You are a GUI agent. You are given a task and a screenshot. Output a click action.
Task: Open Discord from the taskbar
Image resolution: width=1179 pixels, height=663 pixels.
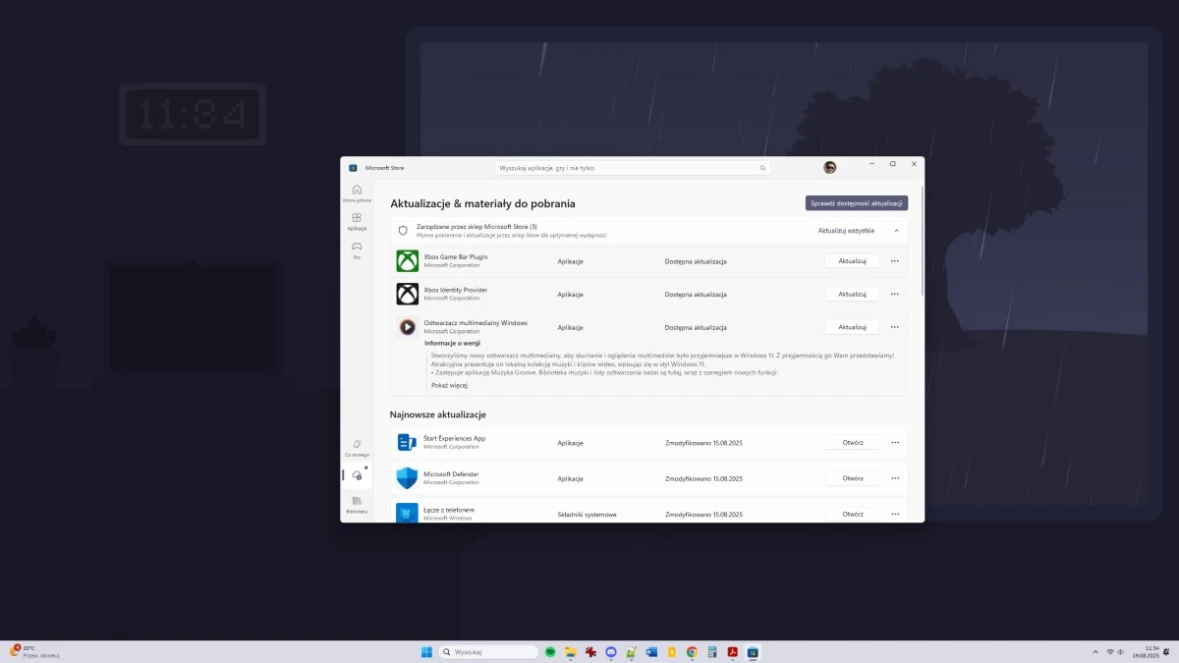point(610,651)
